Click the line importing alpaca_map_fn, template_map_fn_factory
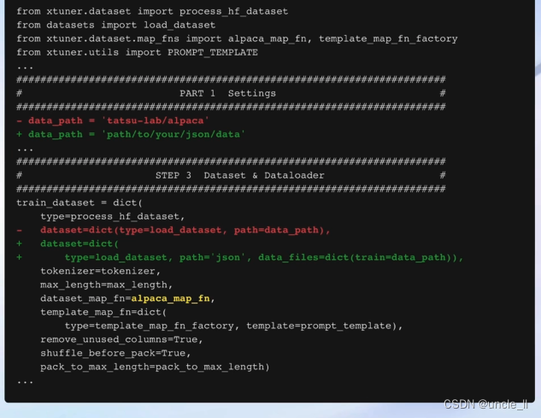Viewport: 541px width, 418px height. (237, 38)
